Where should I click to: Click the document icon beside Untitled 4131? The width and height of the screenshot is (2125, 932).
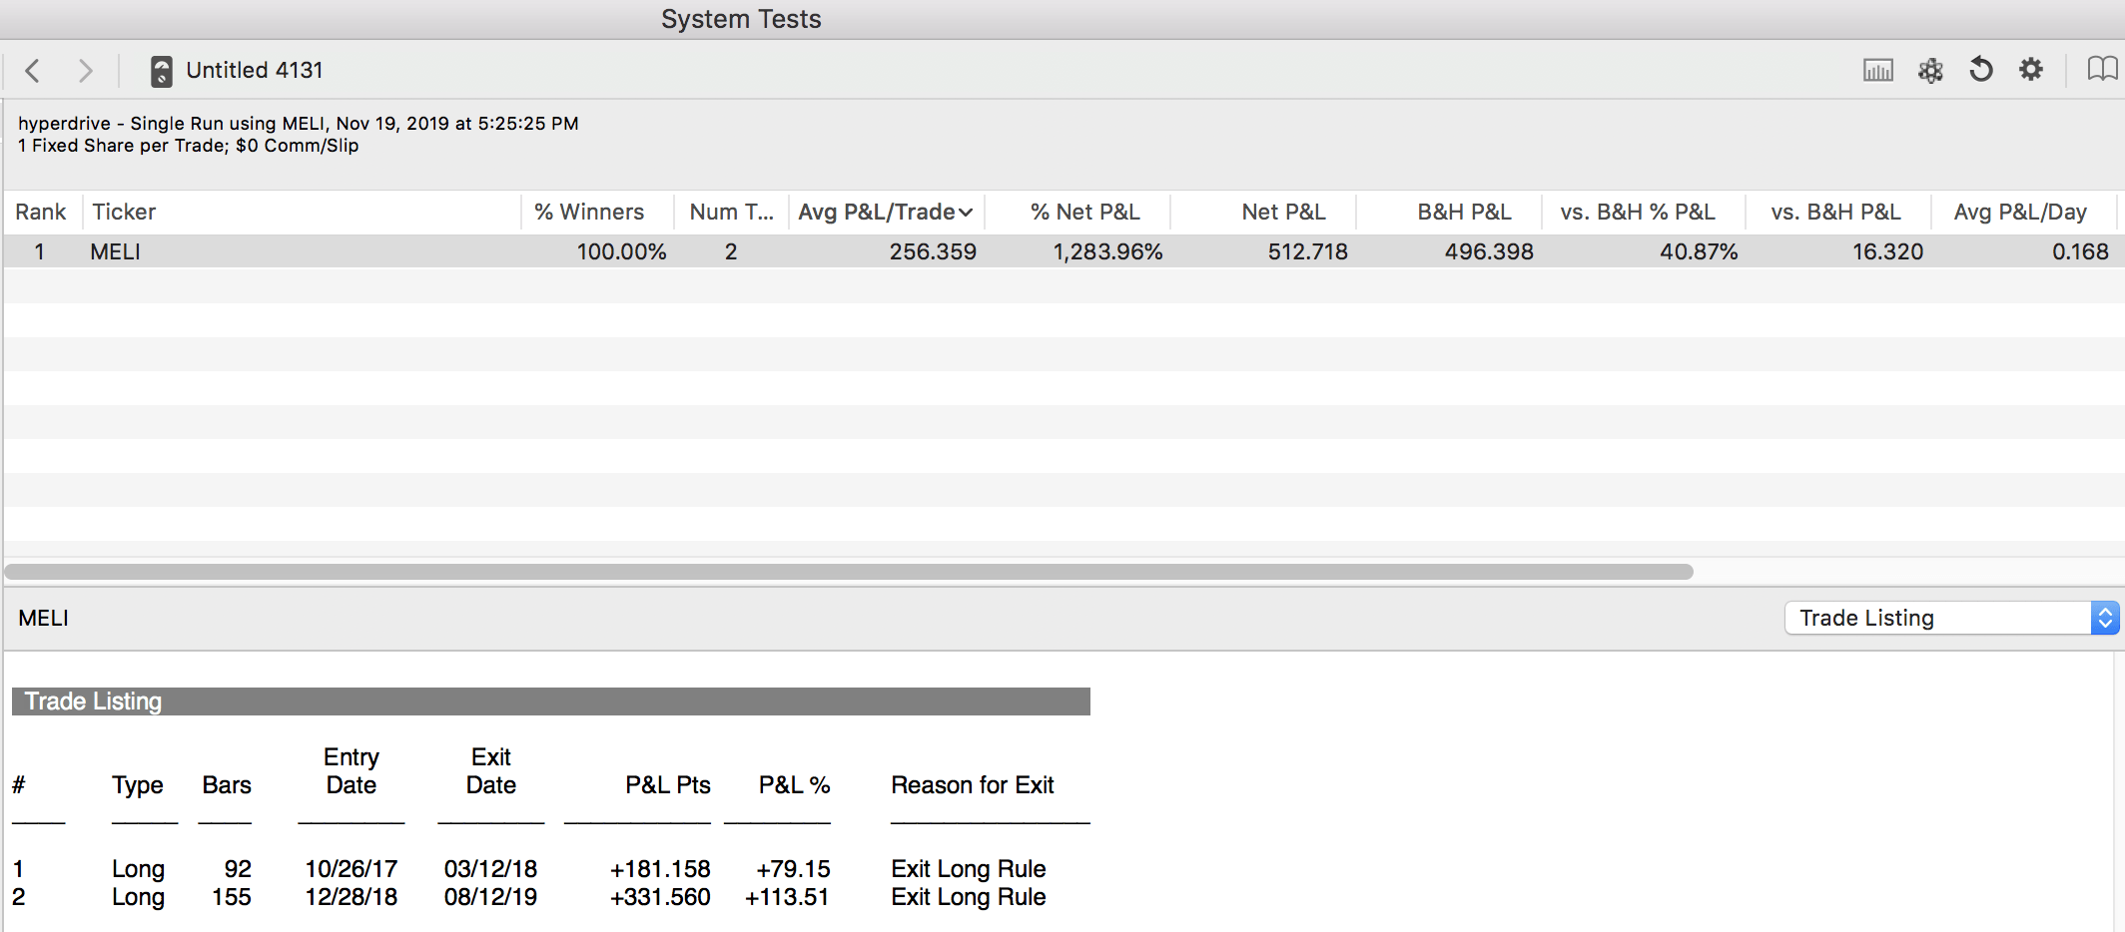pos(161,71)
